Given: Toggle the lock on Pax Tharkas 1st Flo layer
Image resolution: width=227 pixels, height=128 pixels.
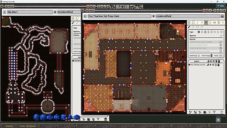Looking at the screenshot, I should click(219, 65).
